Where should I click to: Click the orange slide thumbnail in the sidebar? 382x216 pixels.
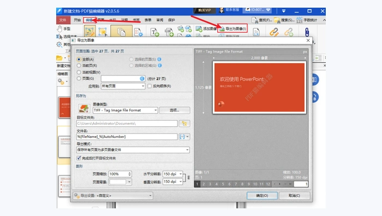(x=65, y=107)
